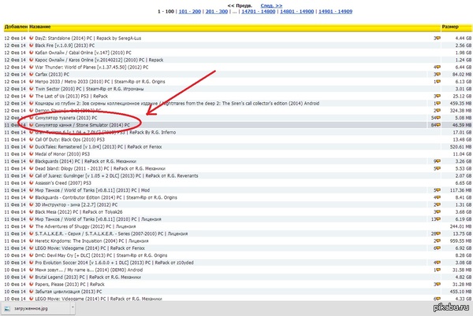Click the torrent icon next to DuckTales: Remastered

tap(31, 147)
